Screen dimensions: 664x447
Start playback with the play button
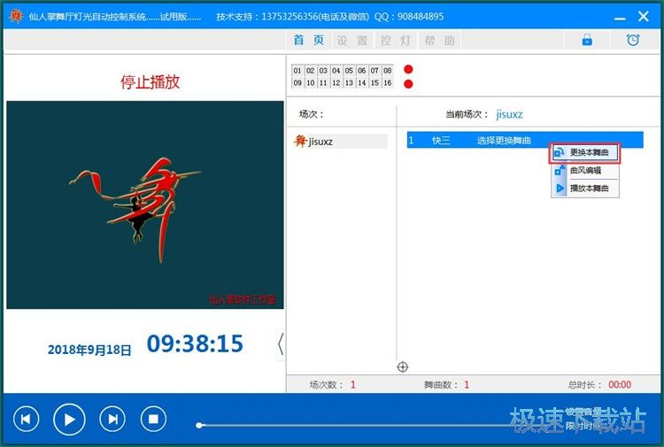coord(69,419)
